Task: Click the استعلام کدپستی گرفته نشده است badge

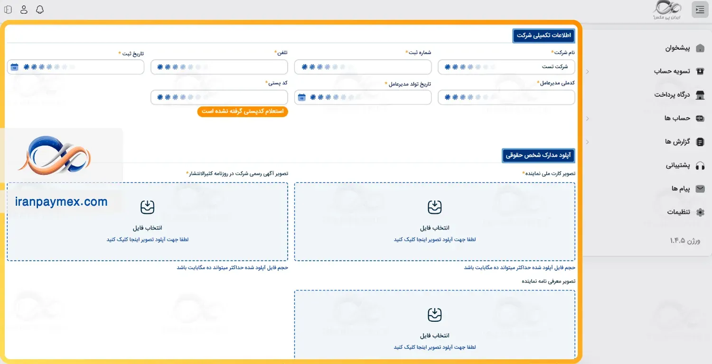Action: [x=243, y=111]
